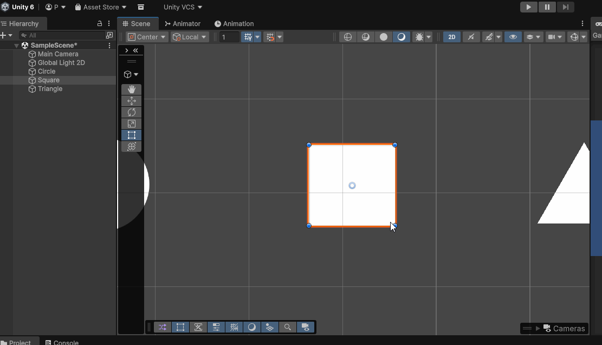Viewport: 602px width, 345px height.
Task: Switch to the Animation tab
Action: (x=234, y=23)
